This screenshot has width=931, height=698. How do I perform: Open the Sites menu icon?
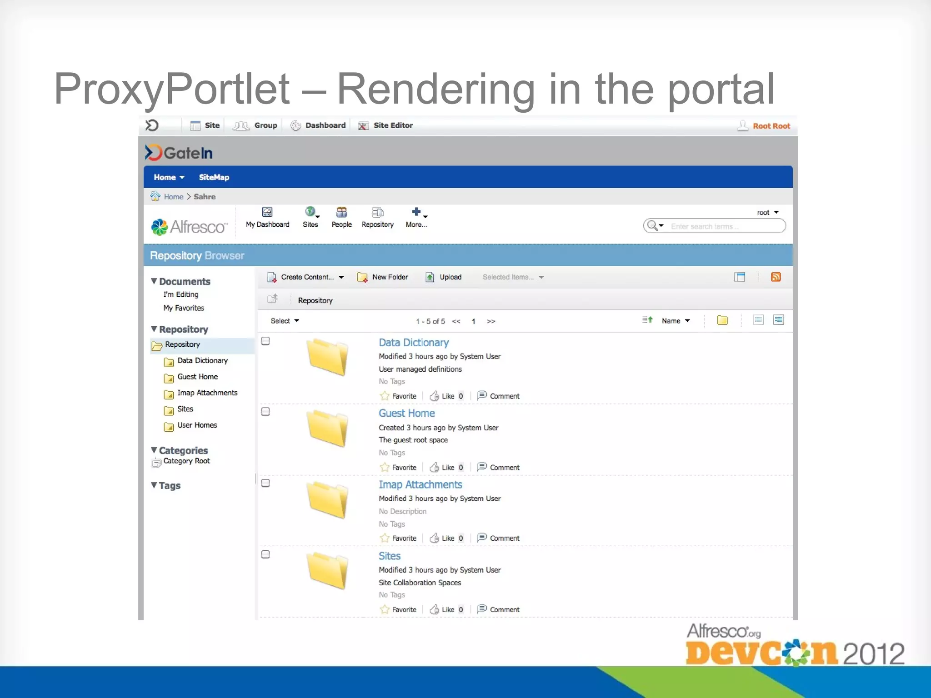[x=310, y=218]
